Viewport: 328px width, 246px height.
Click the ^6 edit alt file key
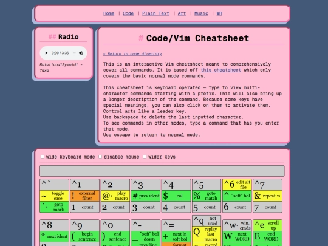point(237,185)
